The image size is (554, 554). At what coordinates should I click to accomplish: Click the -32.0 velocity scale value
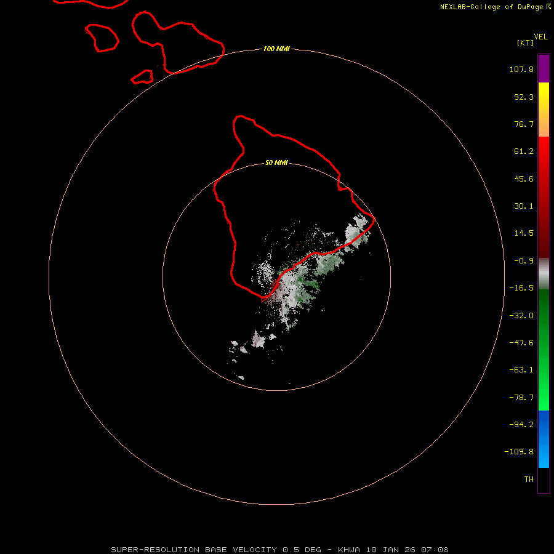point(521,316)
